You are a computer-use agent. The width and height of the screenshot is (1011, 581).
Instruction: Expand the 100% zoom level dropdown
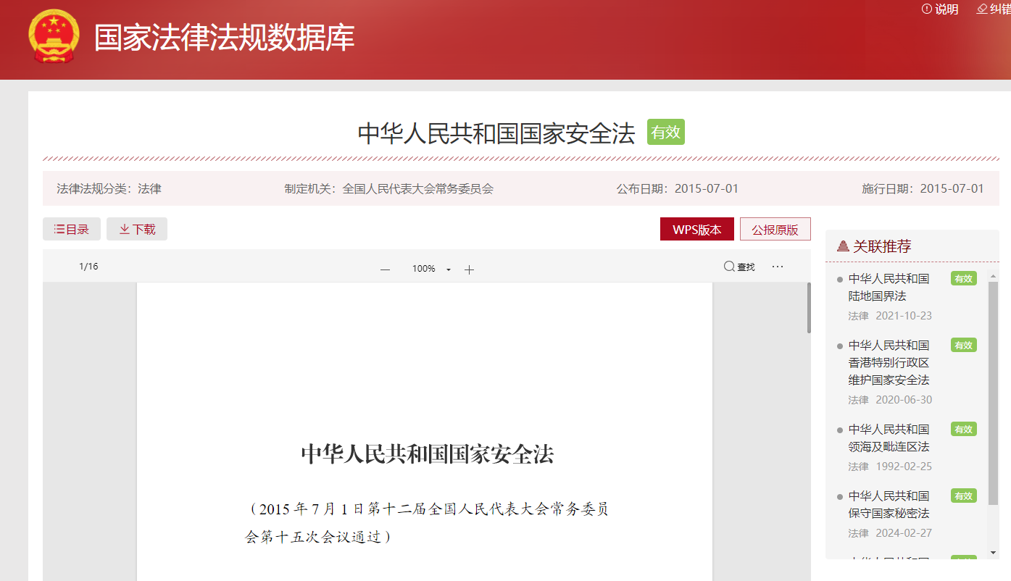pyautogui.click(x=449, y=269)
